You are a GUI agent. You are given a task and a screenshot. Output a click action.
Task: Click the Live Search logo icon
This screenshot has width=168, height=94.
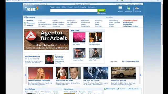[x=98, y=13]
